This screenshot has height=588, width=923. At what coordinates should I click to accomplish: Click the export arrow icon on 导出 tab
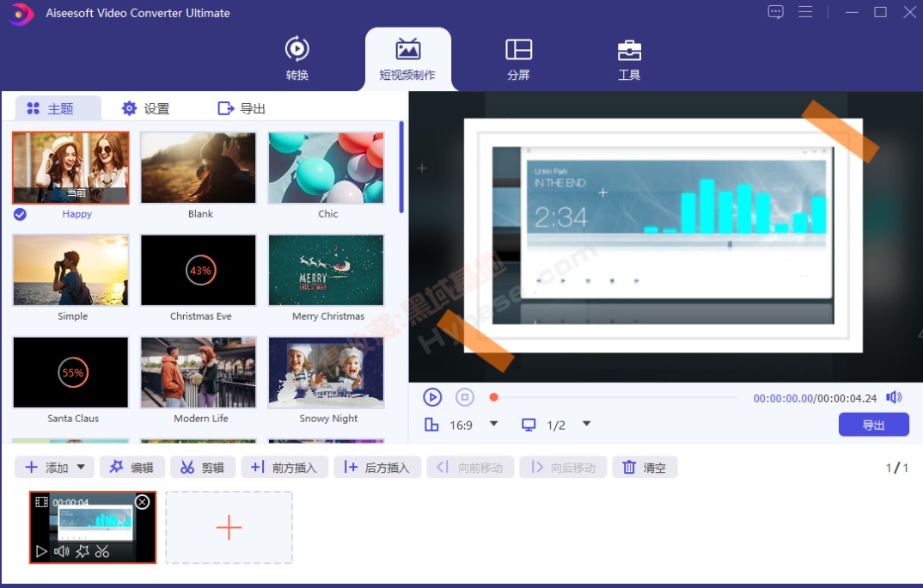point(225,108)
